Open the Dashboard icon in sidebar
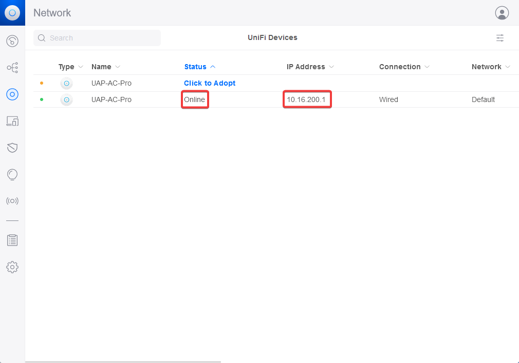The image size is (519, 363). [12, 42]
